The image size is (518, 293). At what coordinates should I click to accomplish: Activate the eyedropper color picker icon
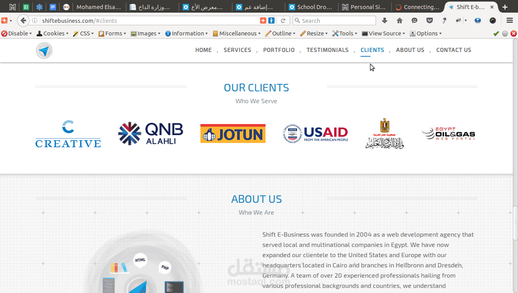coord(444,20)
